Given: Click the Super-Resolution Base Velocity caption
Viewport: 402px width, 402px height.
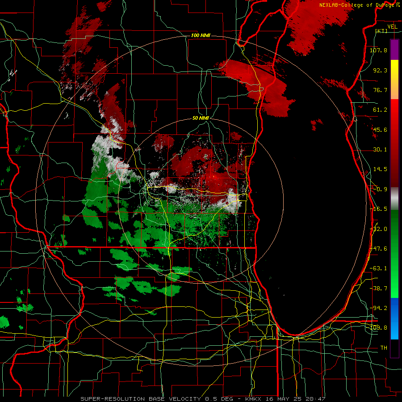Looking at the screenshot, I should [203, 399].
